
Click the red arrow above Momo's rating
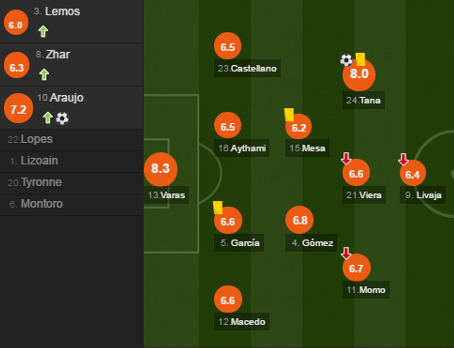point(346,253)
